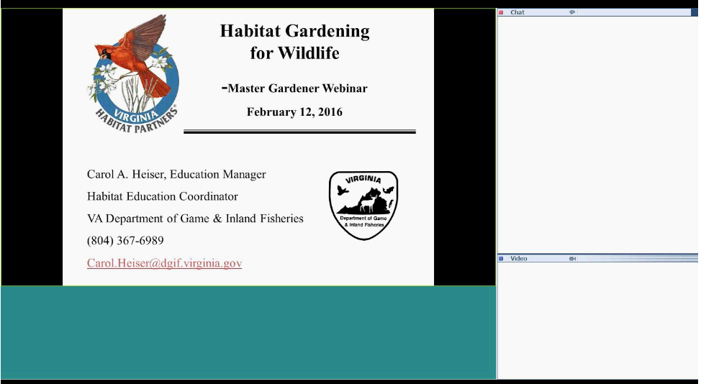Click the camera icon in Video header
This screenshot has width=701, height=384.
(572, 259)
